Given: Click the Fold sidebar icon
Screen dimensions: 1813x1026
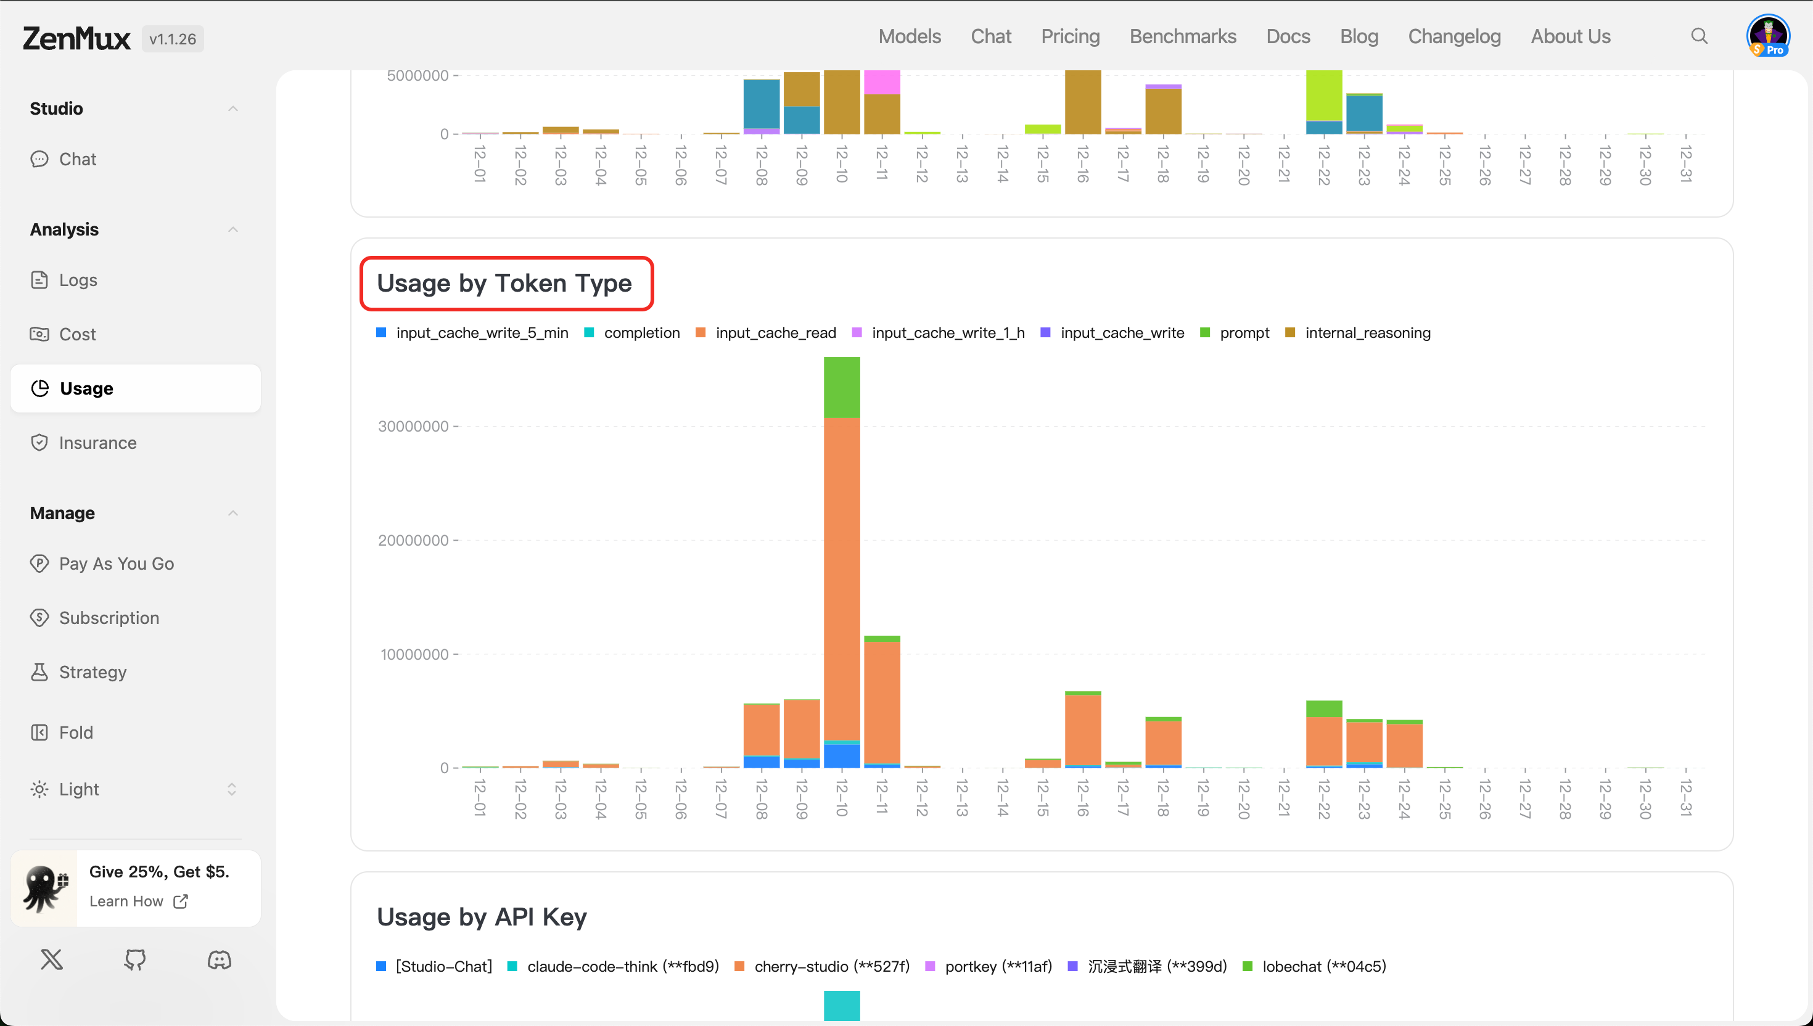Looking at the screenshot, I should 39,732.
